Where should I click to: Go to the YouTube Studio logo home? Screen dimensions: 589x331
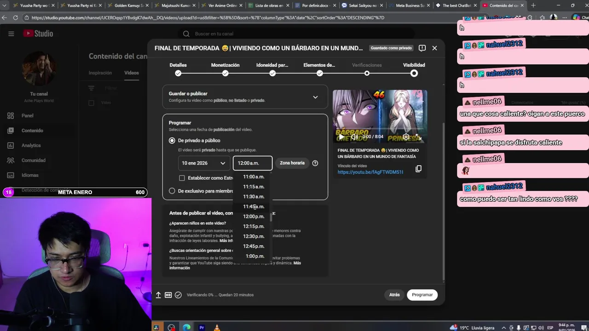pos(38,34)
